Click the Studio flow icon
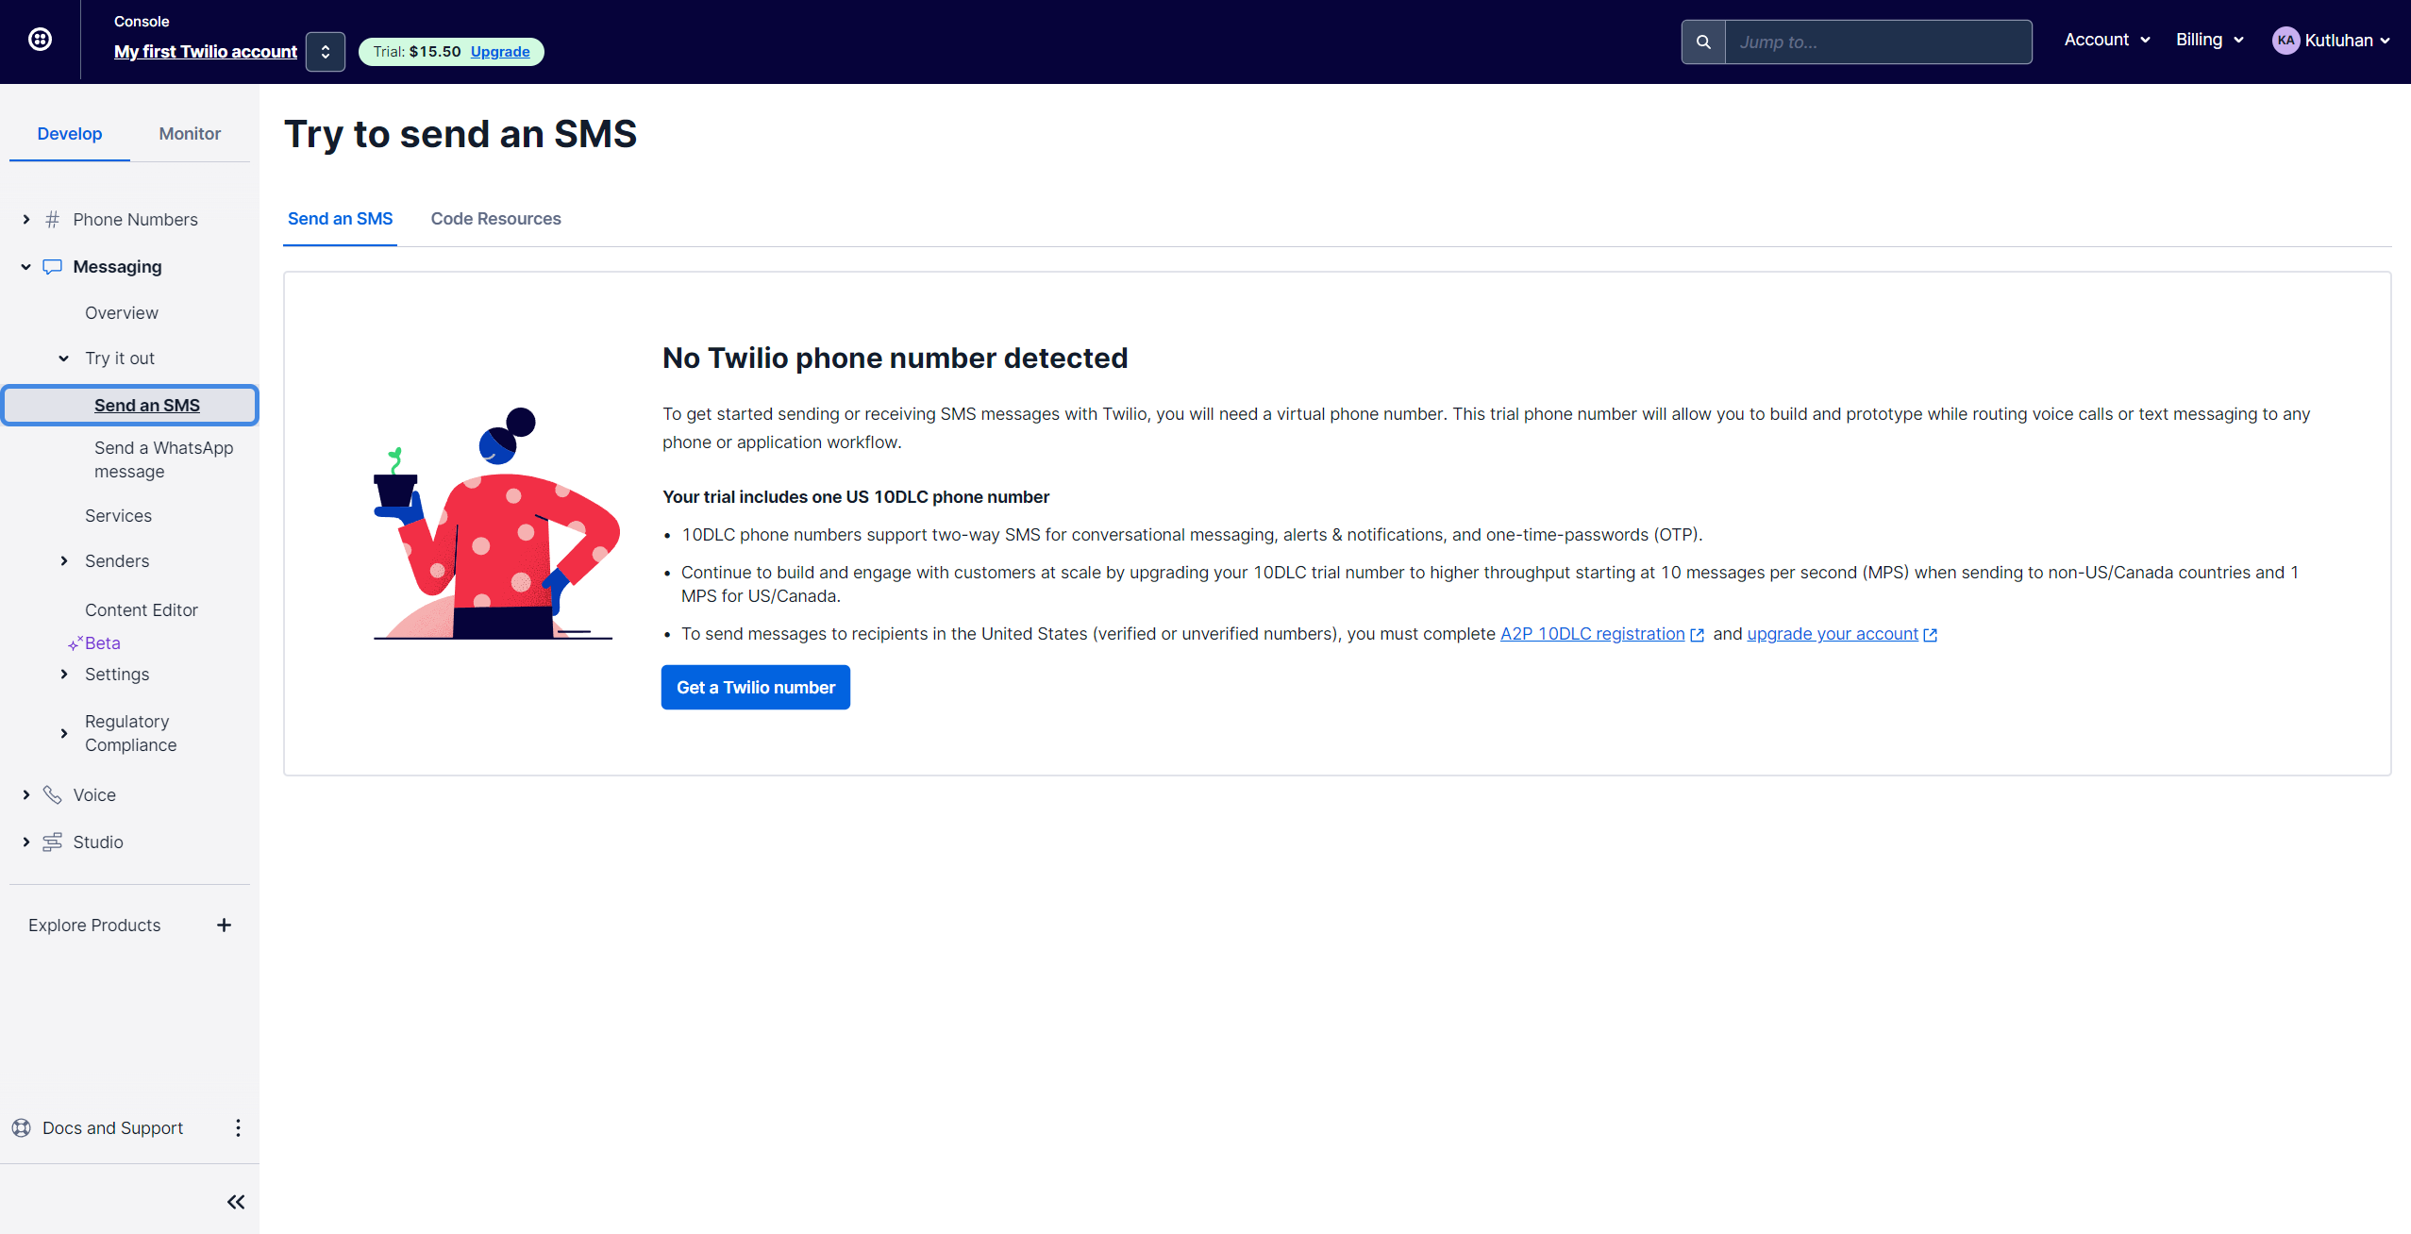The height and width of the screenshot is (1234, 2411). pos(53,842)
